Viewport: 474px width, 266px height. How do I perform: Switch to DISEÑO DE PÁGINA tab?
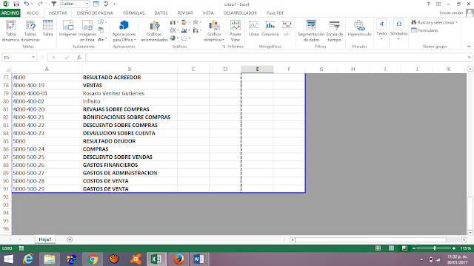pos(95,13)
